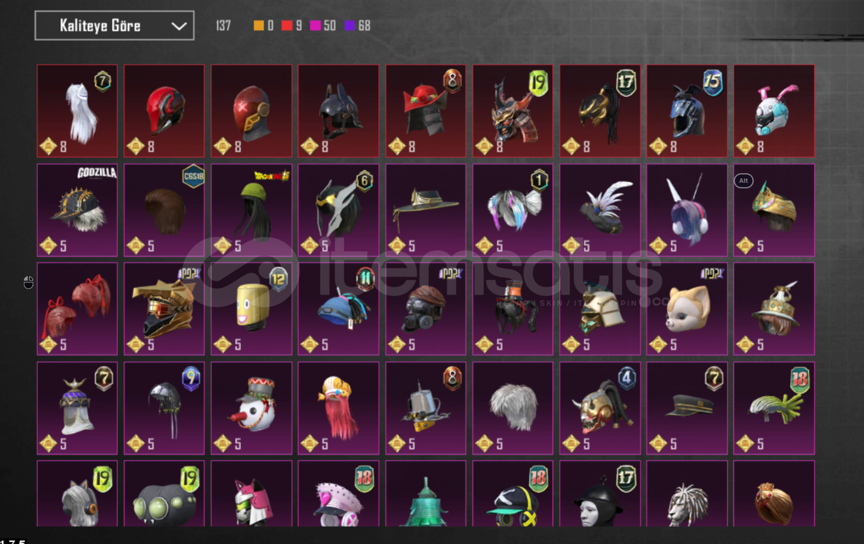
Task: Select the yellow cylinder face mask
Action: [252, 309]
